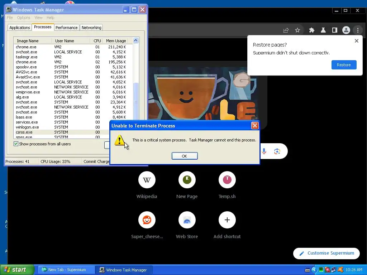Screen dimensions: 367x275
Task: Click the red security alert tray icon
Action: [x=327, y=270]
